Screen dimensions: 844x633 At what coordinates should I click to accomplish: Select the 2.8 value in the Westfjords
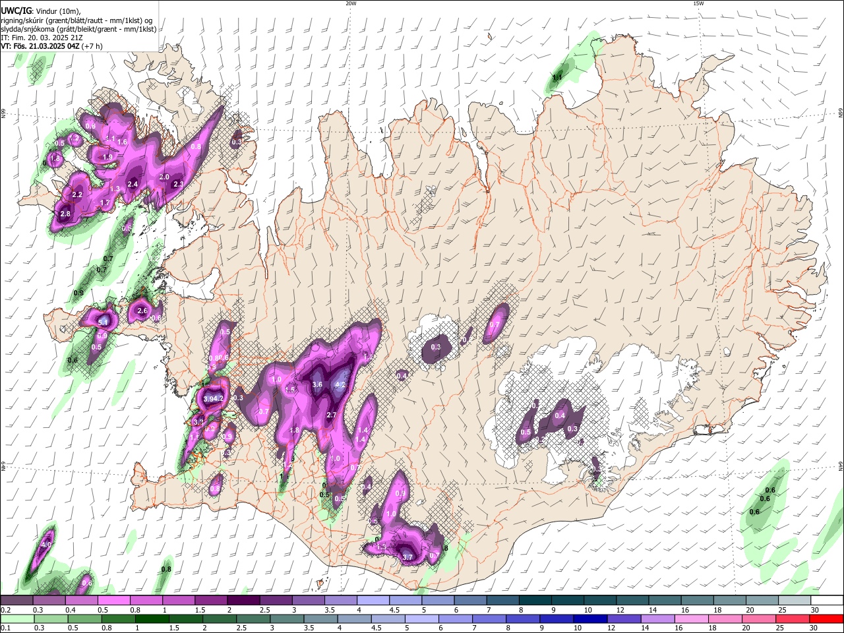coord(65,214)
